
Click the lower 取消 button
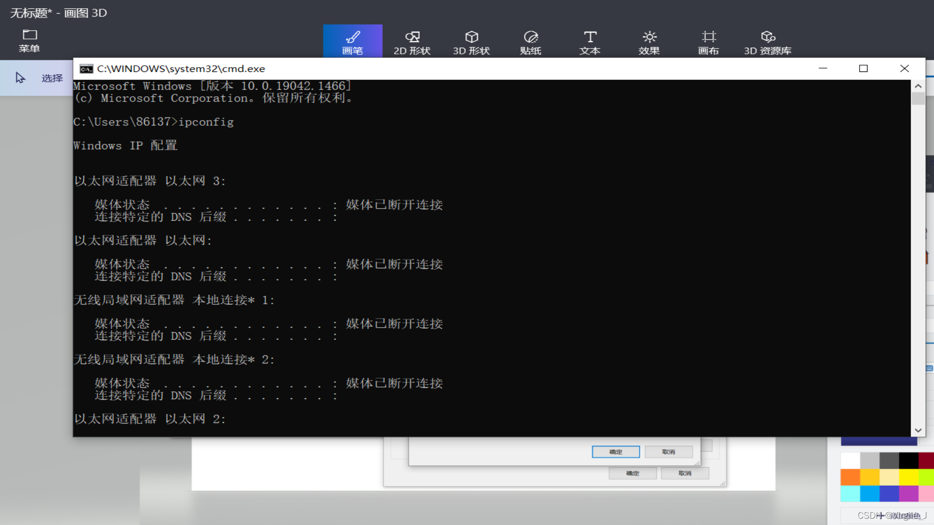click(684, 473)
